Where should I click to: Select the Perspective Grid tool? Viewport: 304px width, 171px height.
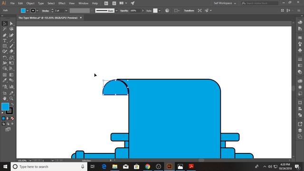[x=11, y=68]
